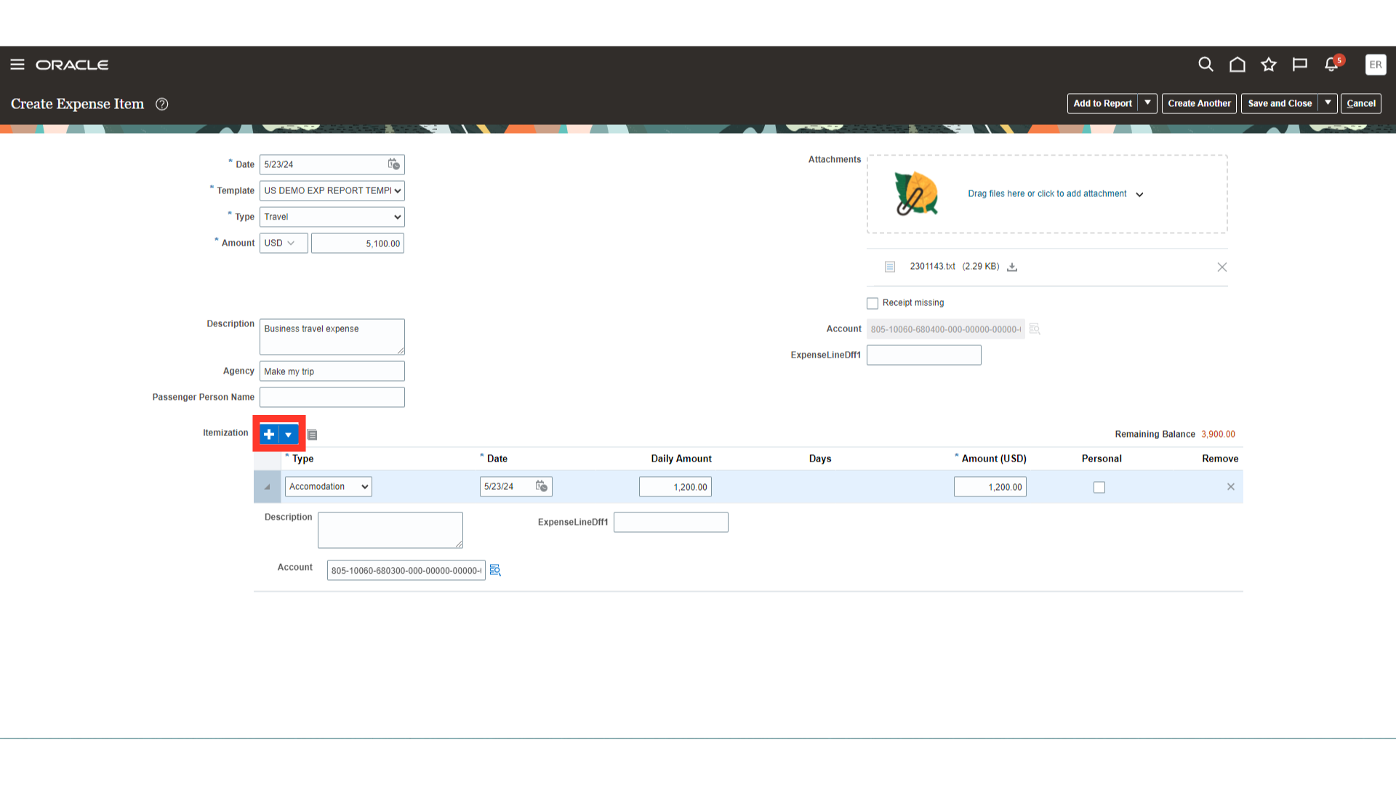Open the Template dropdown
Image resolution: width=1396 pixels, height=785 pixels.
coord(332,190)
